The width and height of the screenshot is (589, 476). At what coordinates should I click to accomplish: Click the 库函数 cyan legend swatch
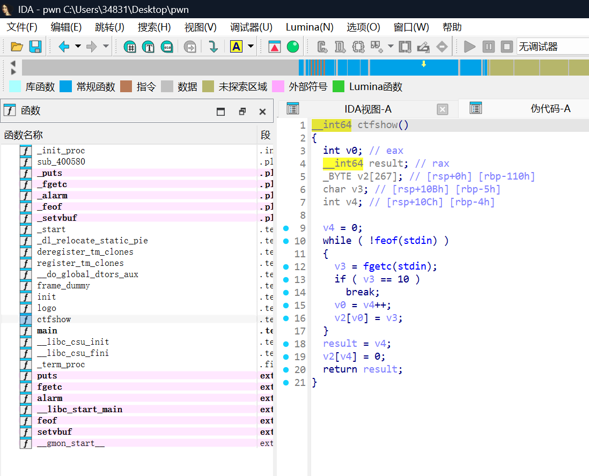[x=15, y=86]
